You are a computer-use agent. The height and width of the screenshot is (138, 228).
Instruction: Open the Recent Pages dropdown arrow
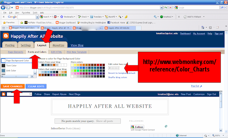(12, 7)
